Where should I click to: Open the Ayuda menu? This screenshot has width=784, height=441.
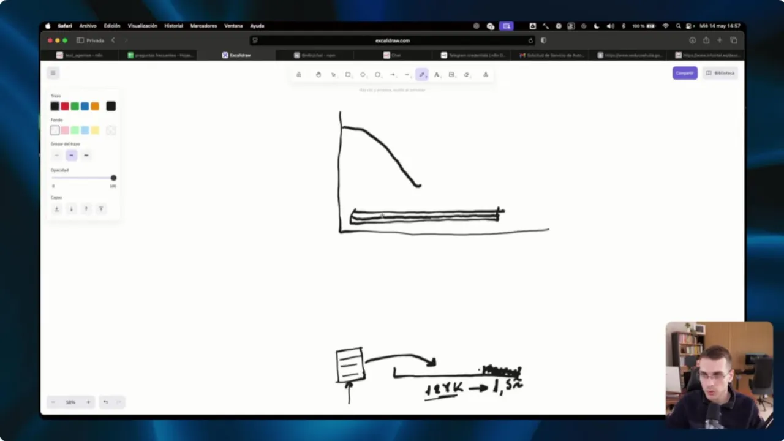pos(257,26)
